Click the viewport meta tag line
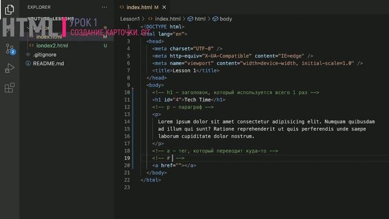 [258, 63]
